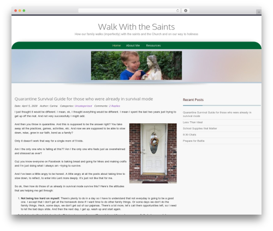This screenshot has width=273, height=231.
Task: Open the Quarantine Survival Guide post title
Action: pos(84,99)
